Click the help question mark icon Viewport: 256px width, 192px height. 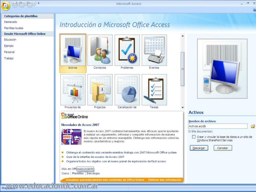(254, 10)
